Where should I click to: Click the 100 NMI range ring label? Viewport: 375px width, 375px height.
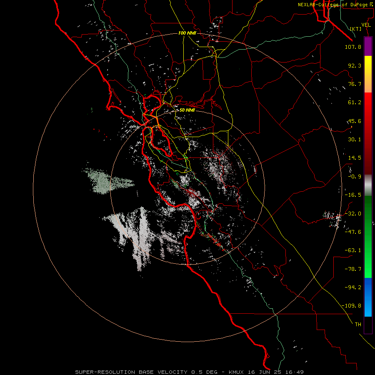point(187,33)
